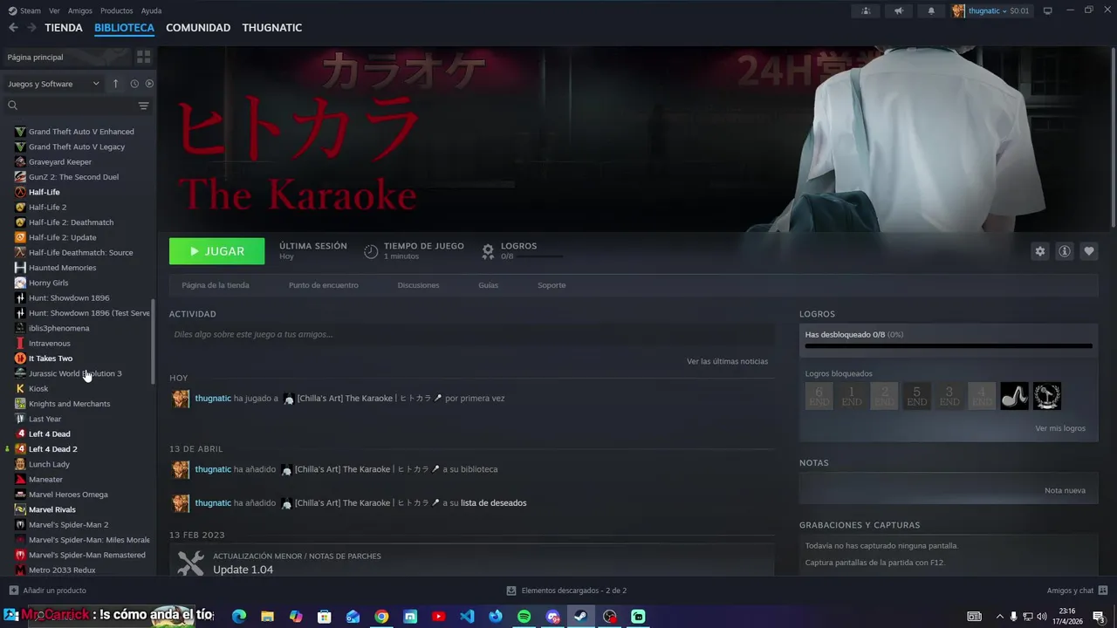Open Google Chrome from taskbar
Viewport: 1117px width, 628px height.
(x=381, y=616)
